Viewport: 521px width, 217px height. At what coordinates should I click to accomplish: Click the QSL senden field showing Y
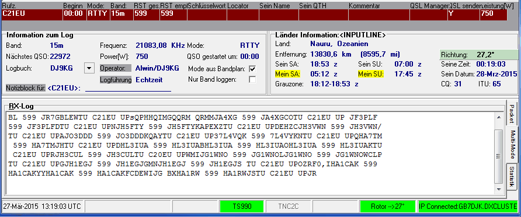pyautogui.click(x=464, y=15)
